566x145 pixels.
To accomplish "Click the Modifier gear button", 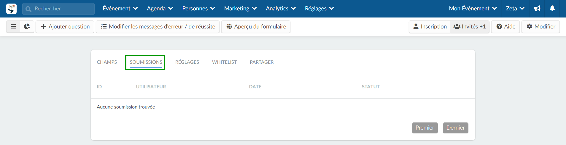I will (x=540, y=27).
